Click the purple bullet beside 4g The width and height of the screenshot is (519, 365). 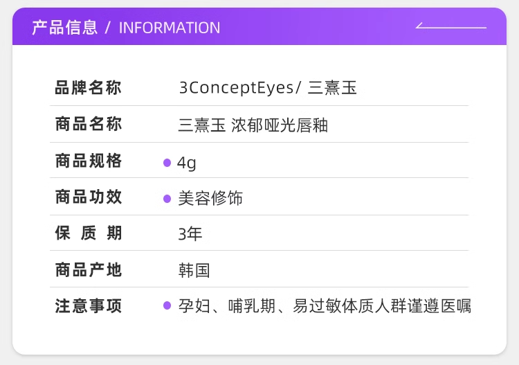[x=167, y=163]
